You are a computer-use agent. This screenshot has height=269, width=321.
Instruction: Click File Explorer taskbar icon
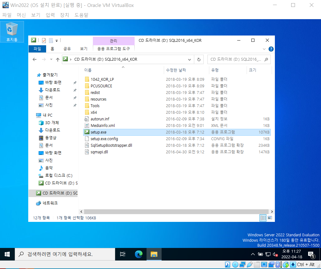coord(154,255)
